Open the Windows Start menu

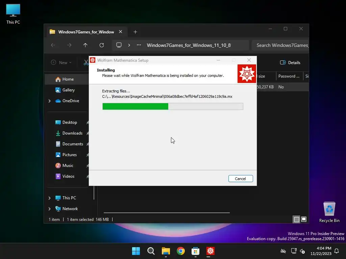coord(136,251)
